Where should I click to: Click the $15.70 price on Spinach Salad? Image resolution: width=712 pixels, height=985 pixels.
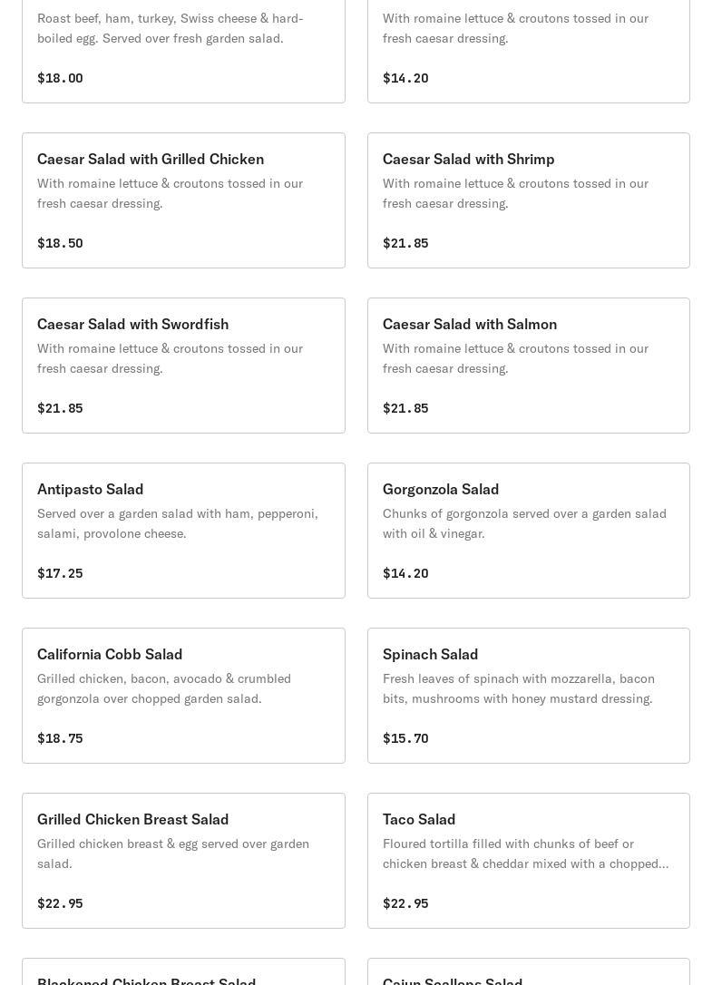click(405, 738)
